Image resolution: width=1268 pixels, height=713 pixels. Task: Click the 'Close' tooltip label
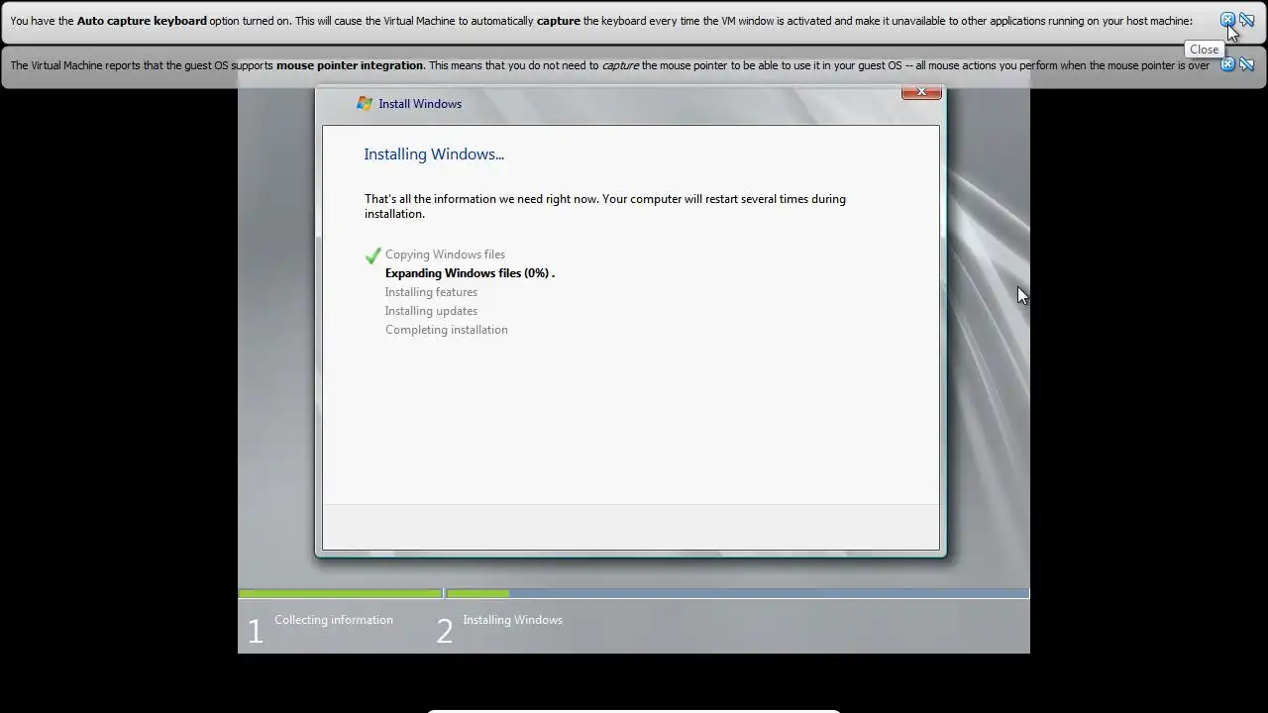pyautogui.click(x=1204, y=50)
